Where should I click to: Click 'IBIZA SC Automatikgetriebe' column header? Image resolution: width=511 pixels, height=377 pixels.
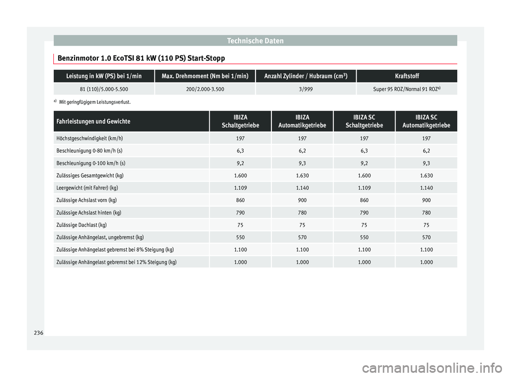click(x=426, y=121)
